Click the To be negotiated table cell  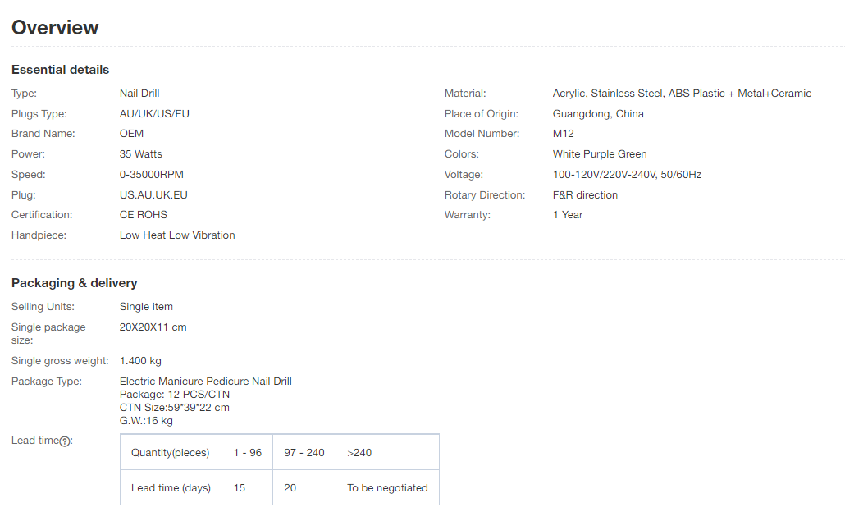point(387,488)
